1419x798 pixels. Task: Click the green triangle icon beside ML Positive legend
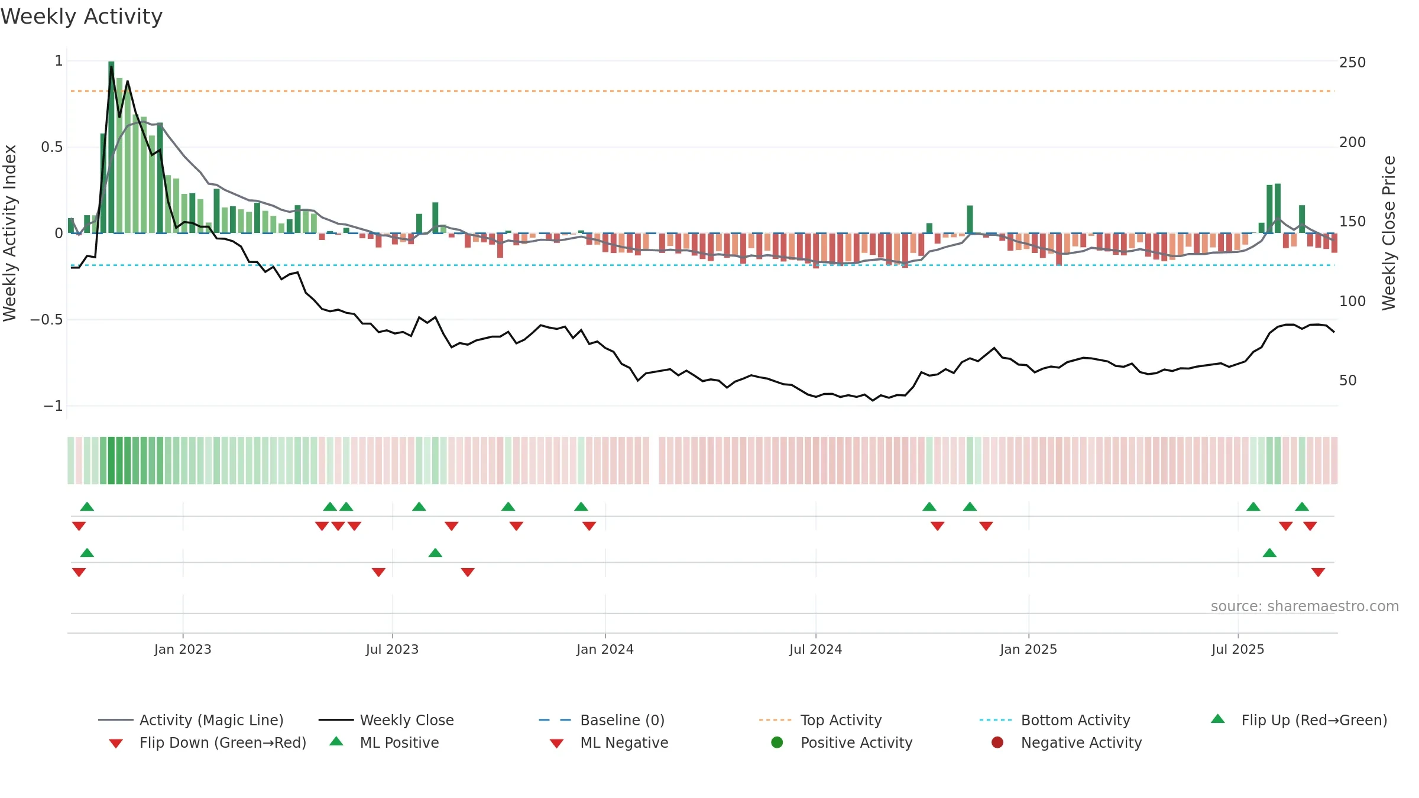(336, 741)
